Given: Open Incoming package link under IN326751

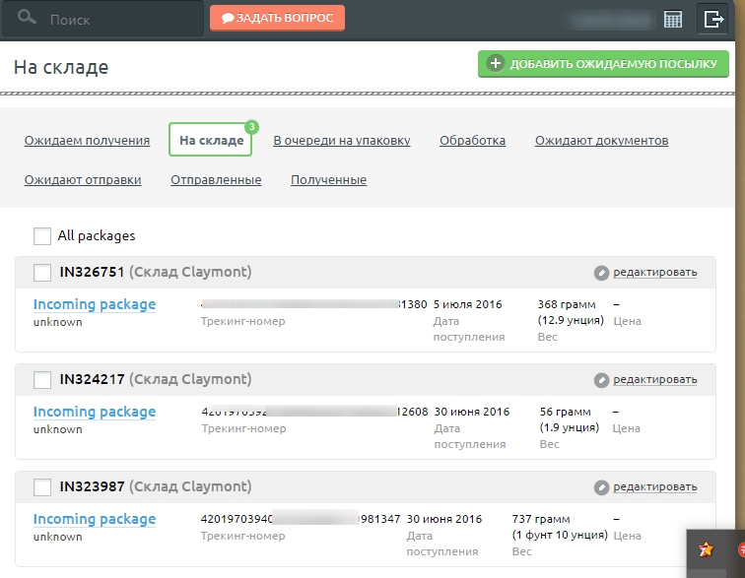Looking at the screenshot, I should 94,304.
